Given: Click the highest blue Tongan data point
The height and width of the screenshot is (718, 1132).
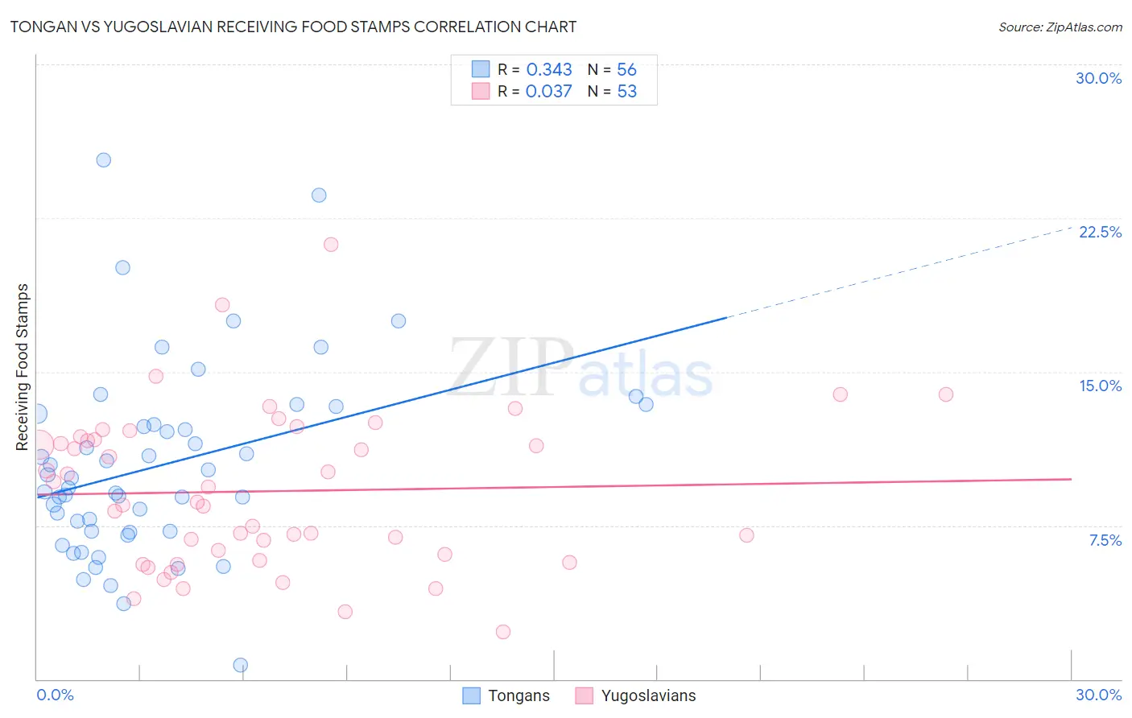Looking at the screenshot, I should 104,159.
